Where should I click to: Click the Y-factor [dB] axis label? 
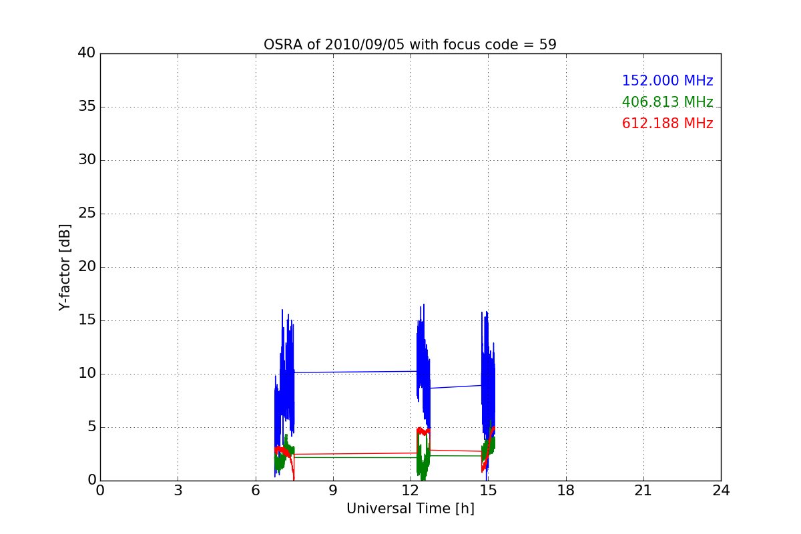[x=65, y=267]
